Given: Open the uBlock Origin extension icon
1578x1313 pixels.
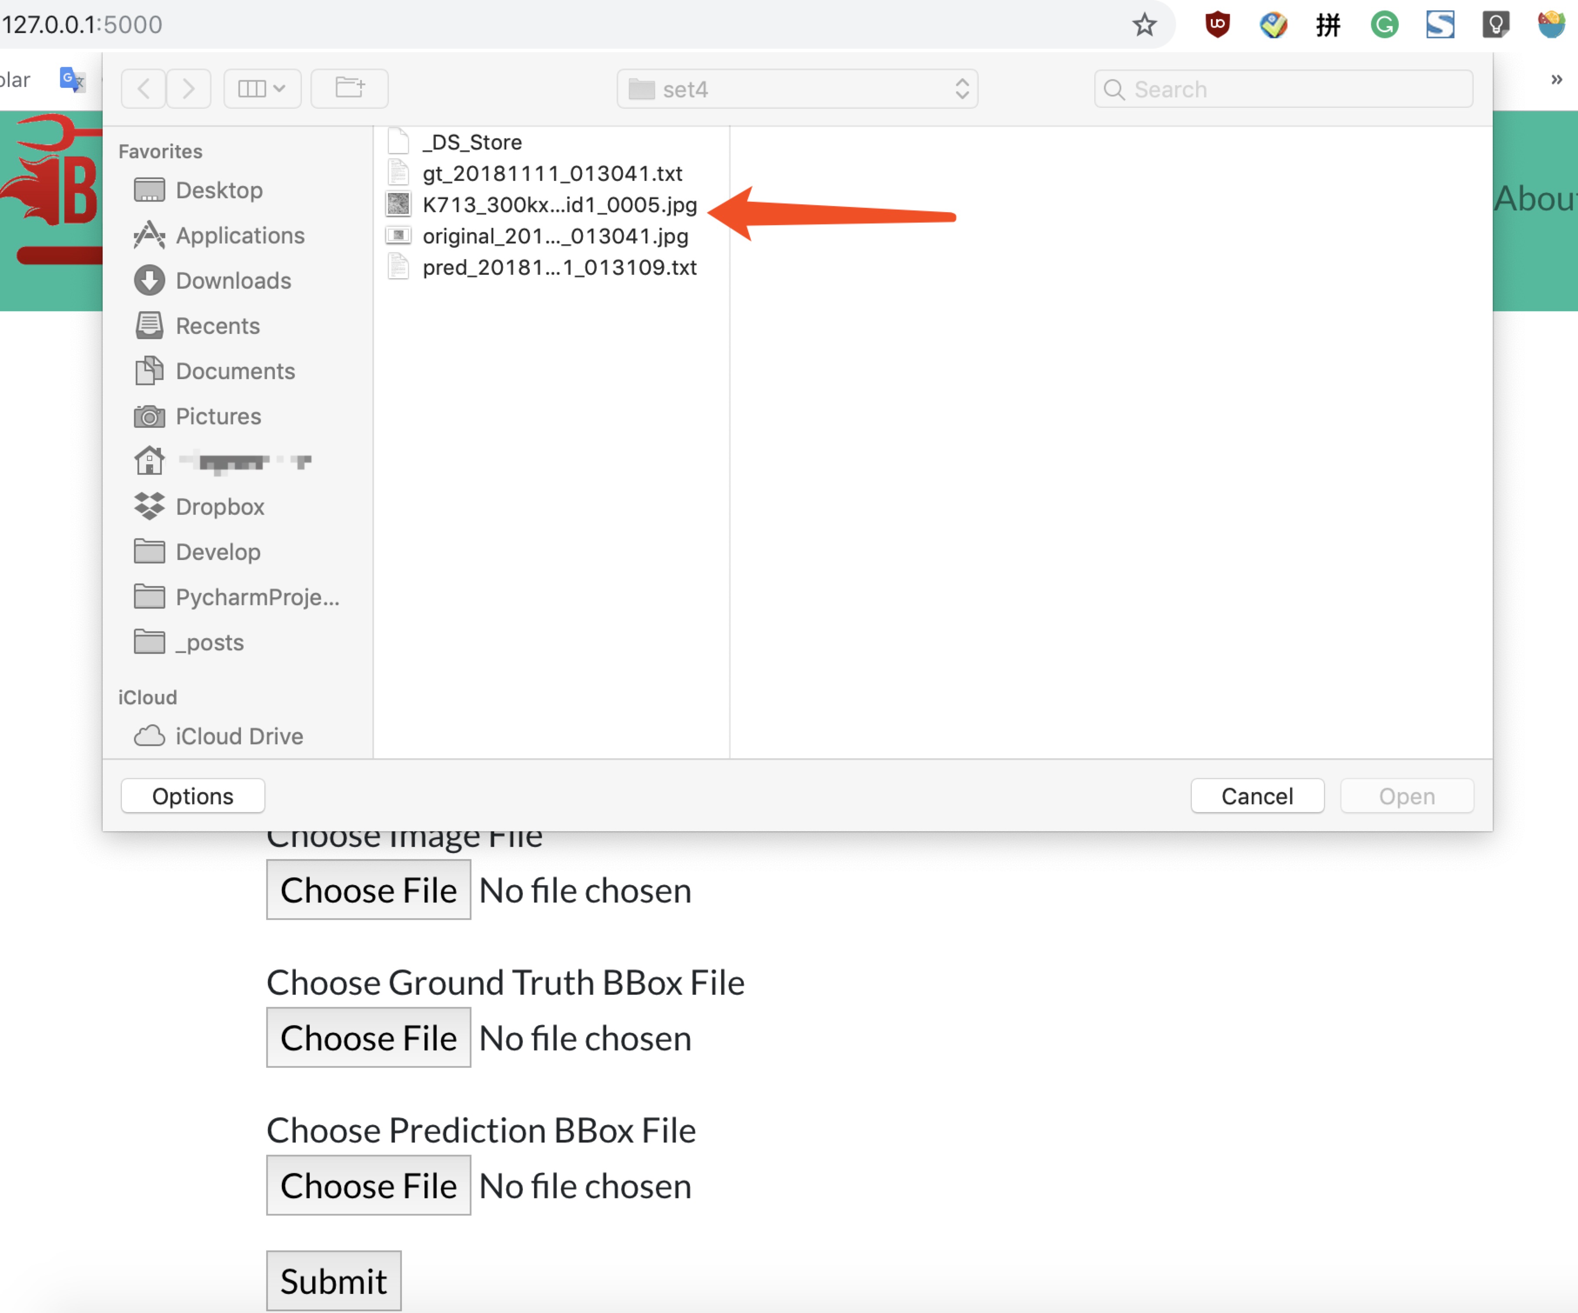Looking at the screenshot, I should (1217, 25).
